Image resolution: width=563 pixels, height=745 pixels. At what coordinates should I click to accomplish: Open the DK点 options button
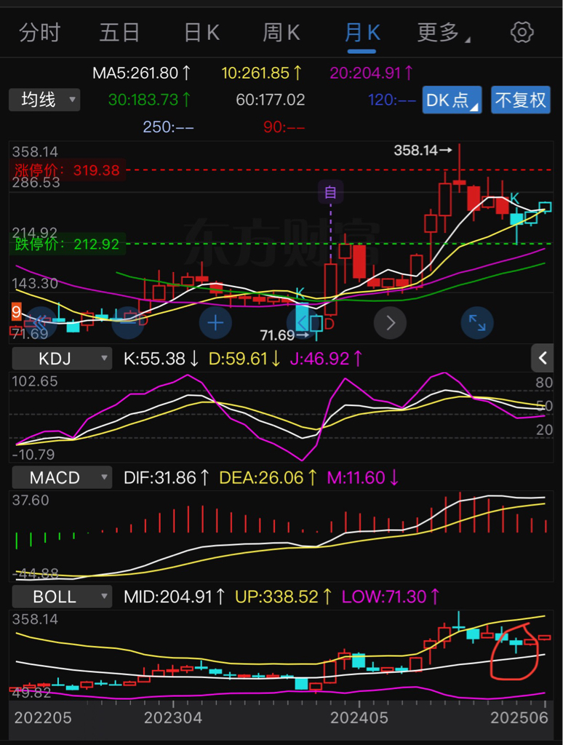(x=452, y=100)
